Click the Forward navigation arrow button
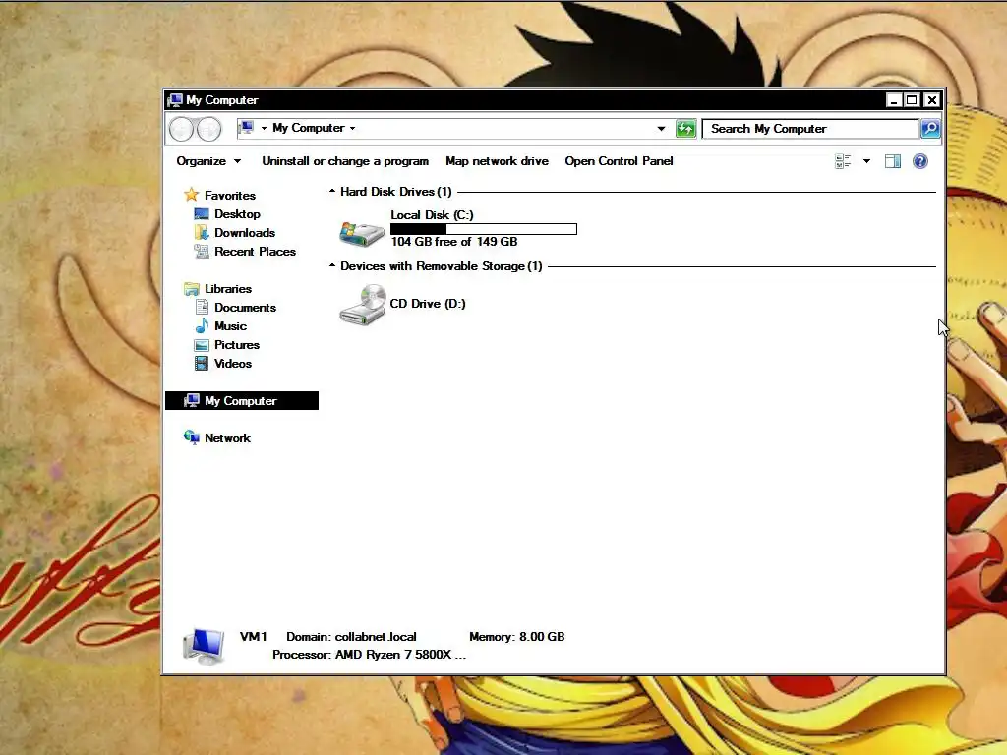The height and width of the screenshot is (755, 1007). point(208,129)
